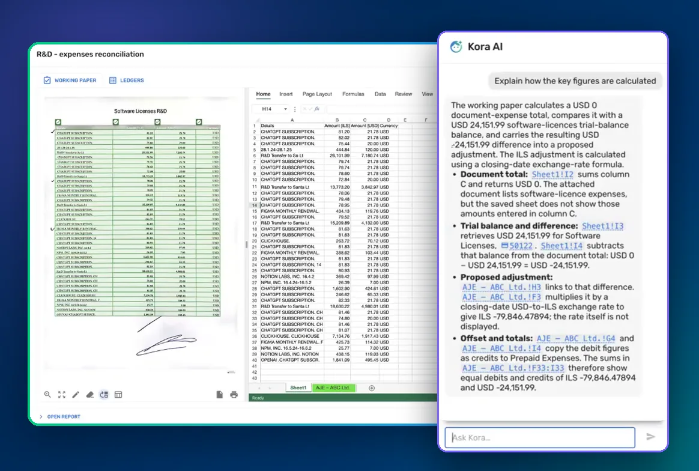Select column C header in the spreadsheet

tap(365, 120)
